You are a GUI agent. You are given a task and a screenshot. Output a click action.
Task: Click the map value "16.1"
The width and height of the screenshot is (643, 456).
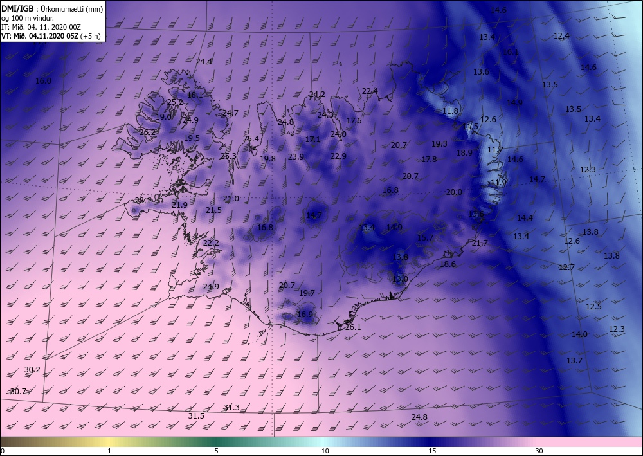(511, 51)
